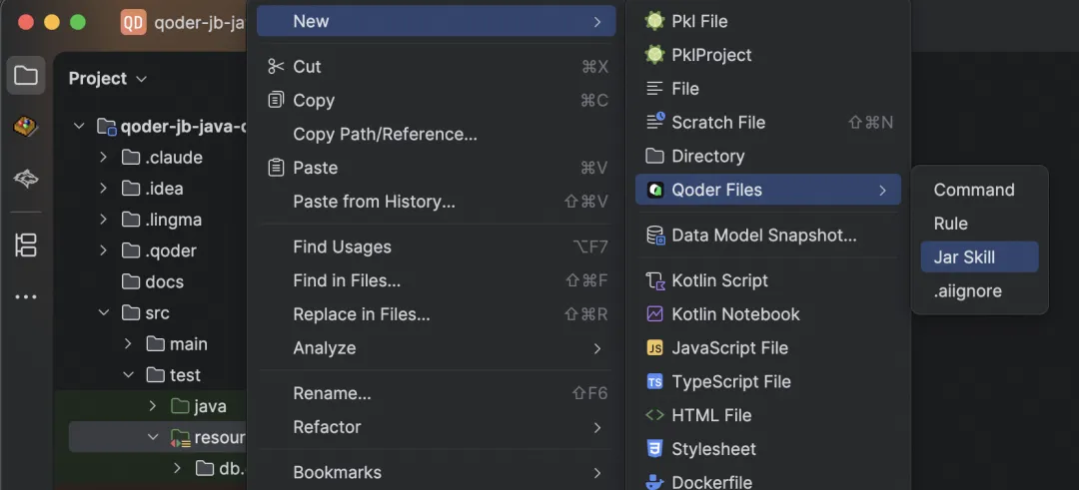Image resolution: width=1079 pixels, height=490 pixels.
Task: Open the Project view dropdown
Action: [108, 79]
